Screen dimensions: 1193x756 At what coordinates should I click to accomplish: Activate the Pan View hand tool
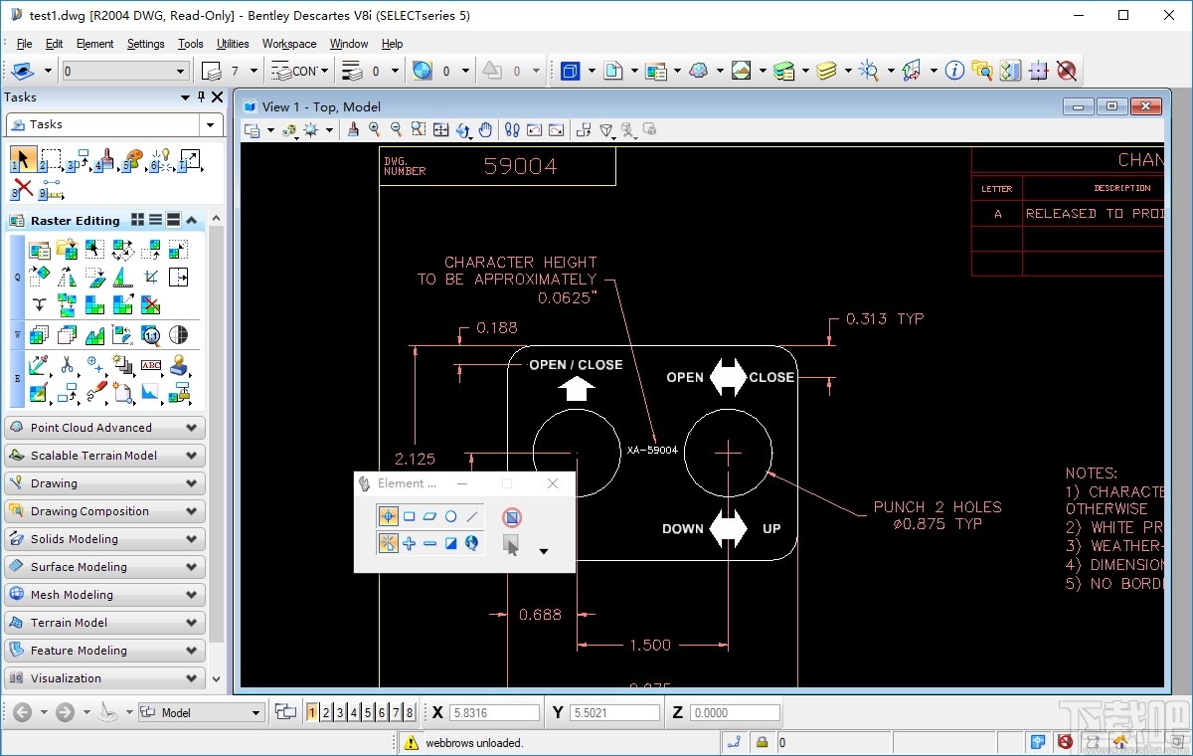[x=485, y=129]
